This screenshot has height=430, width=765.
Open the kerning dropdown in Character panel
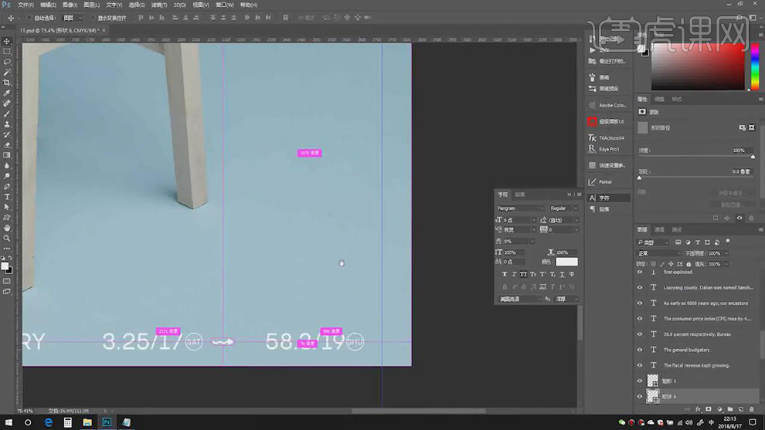coord(533,229)
